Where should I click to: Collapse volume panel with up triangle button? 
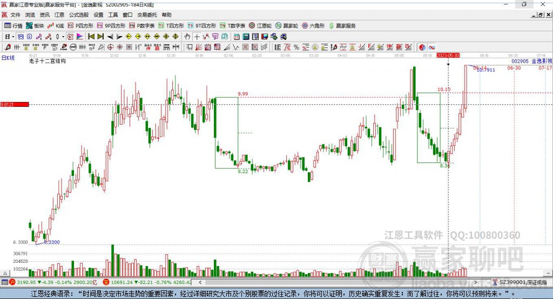pos(5,273)
